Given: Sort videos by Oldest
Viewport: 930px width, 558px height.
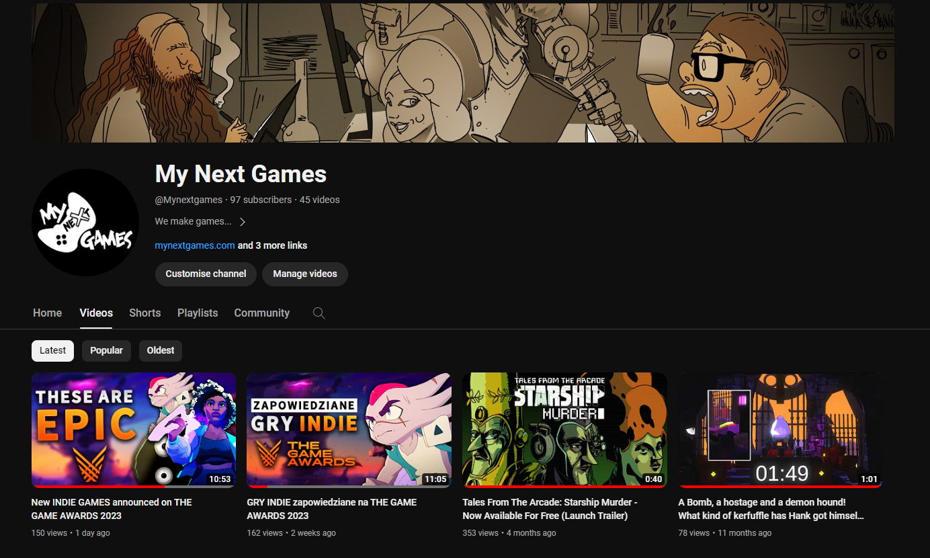Looking at the screenshot, I should tap(161, 350).
